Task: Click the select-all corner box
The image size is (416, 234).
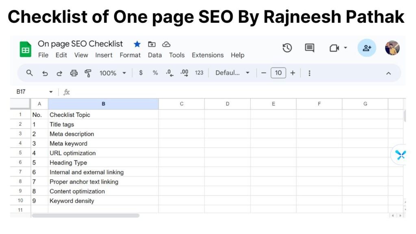Action: 20,104
